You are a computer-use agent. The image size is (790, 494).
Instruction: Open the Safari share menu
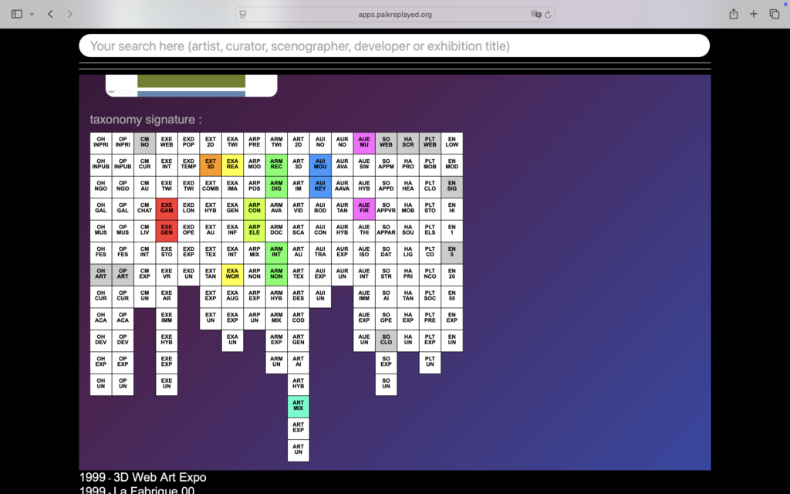click(x=733, y=14)
